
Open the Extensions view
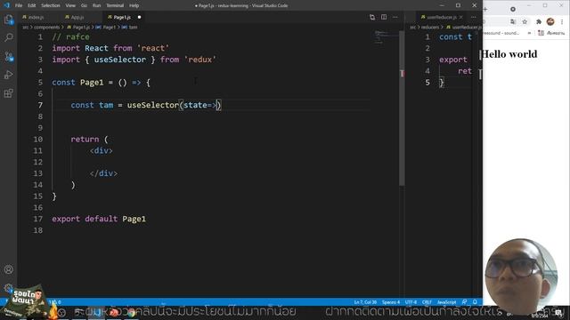[9, 93]
